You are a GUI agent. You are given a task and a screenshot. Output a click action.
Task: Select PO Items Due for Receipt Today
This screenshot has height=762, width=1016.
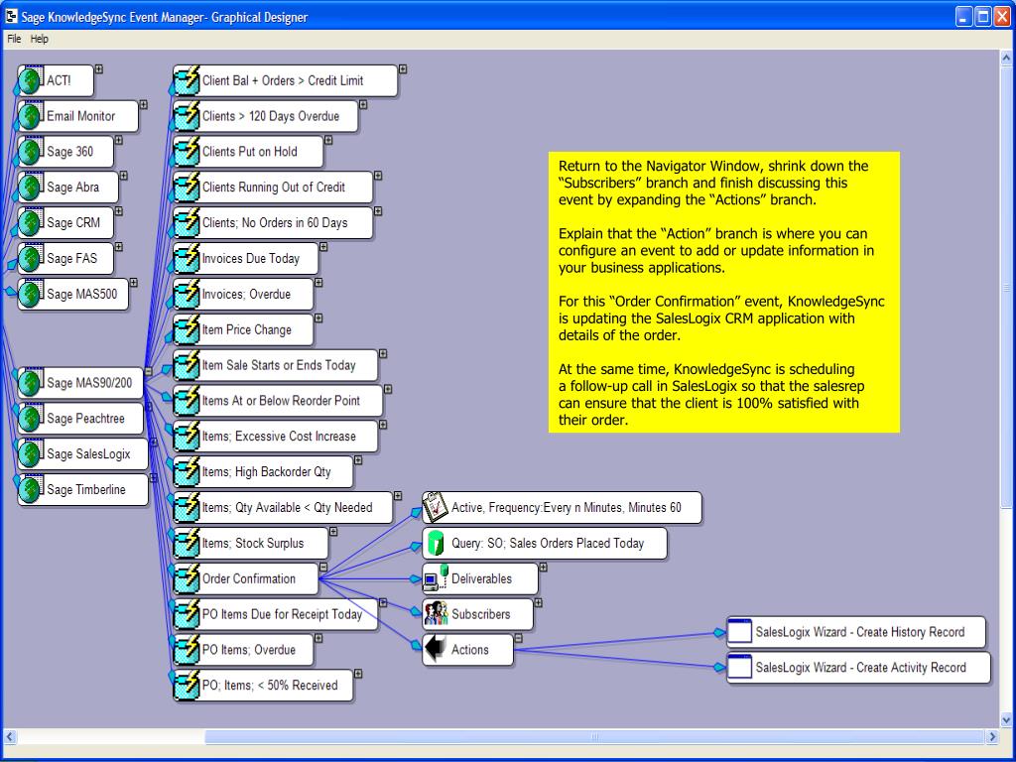276,614
